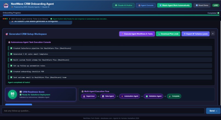Toggle checkbox for Created onboarding checklist PDF
221x120 pixels.
point(11,72)
